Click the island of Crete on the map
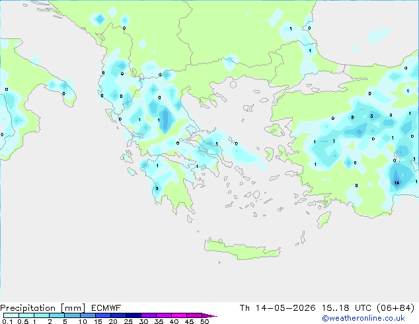Image resolution: width=419 pixels, height=324 pixels. pyautogui.click(x=242, y=249)
